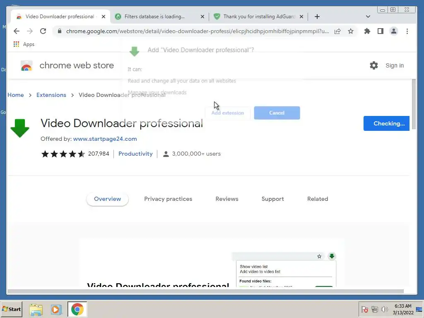Switch to the Thank you for installing AdGuard tab

258,17
